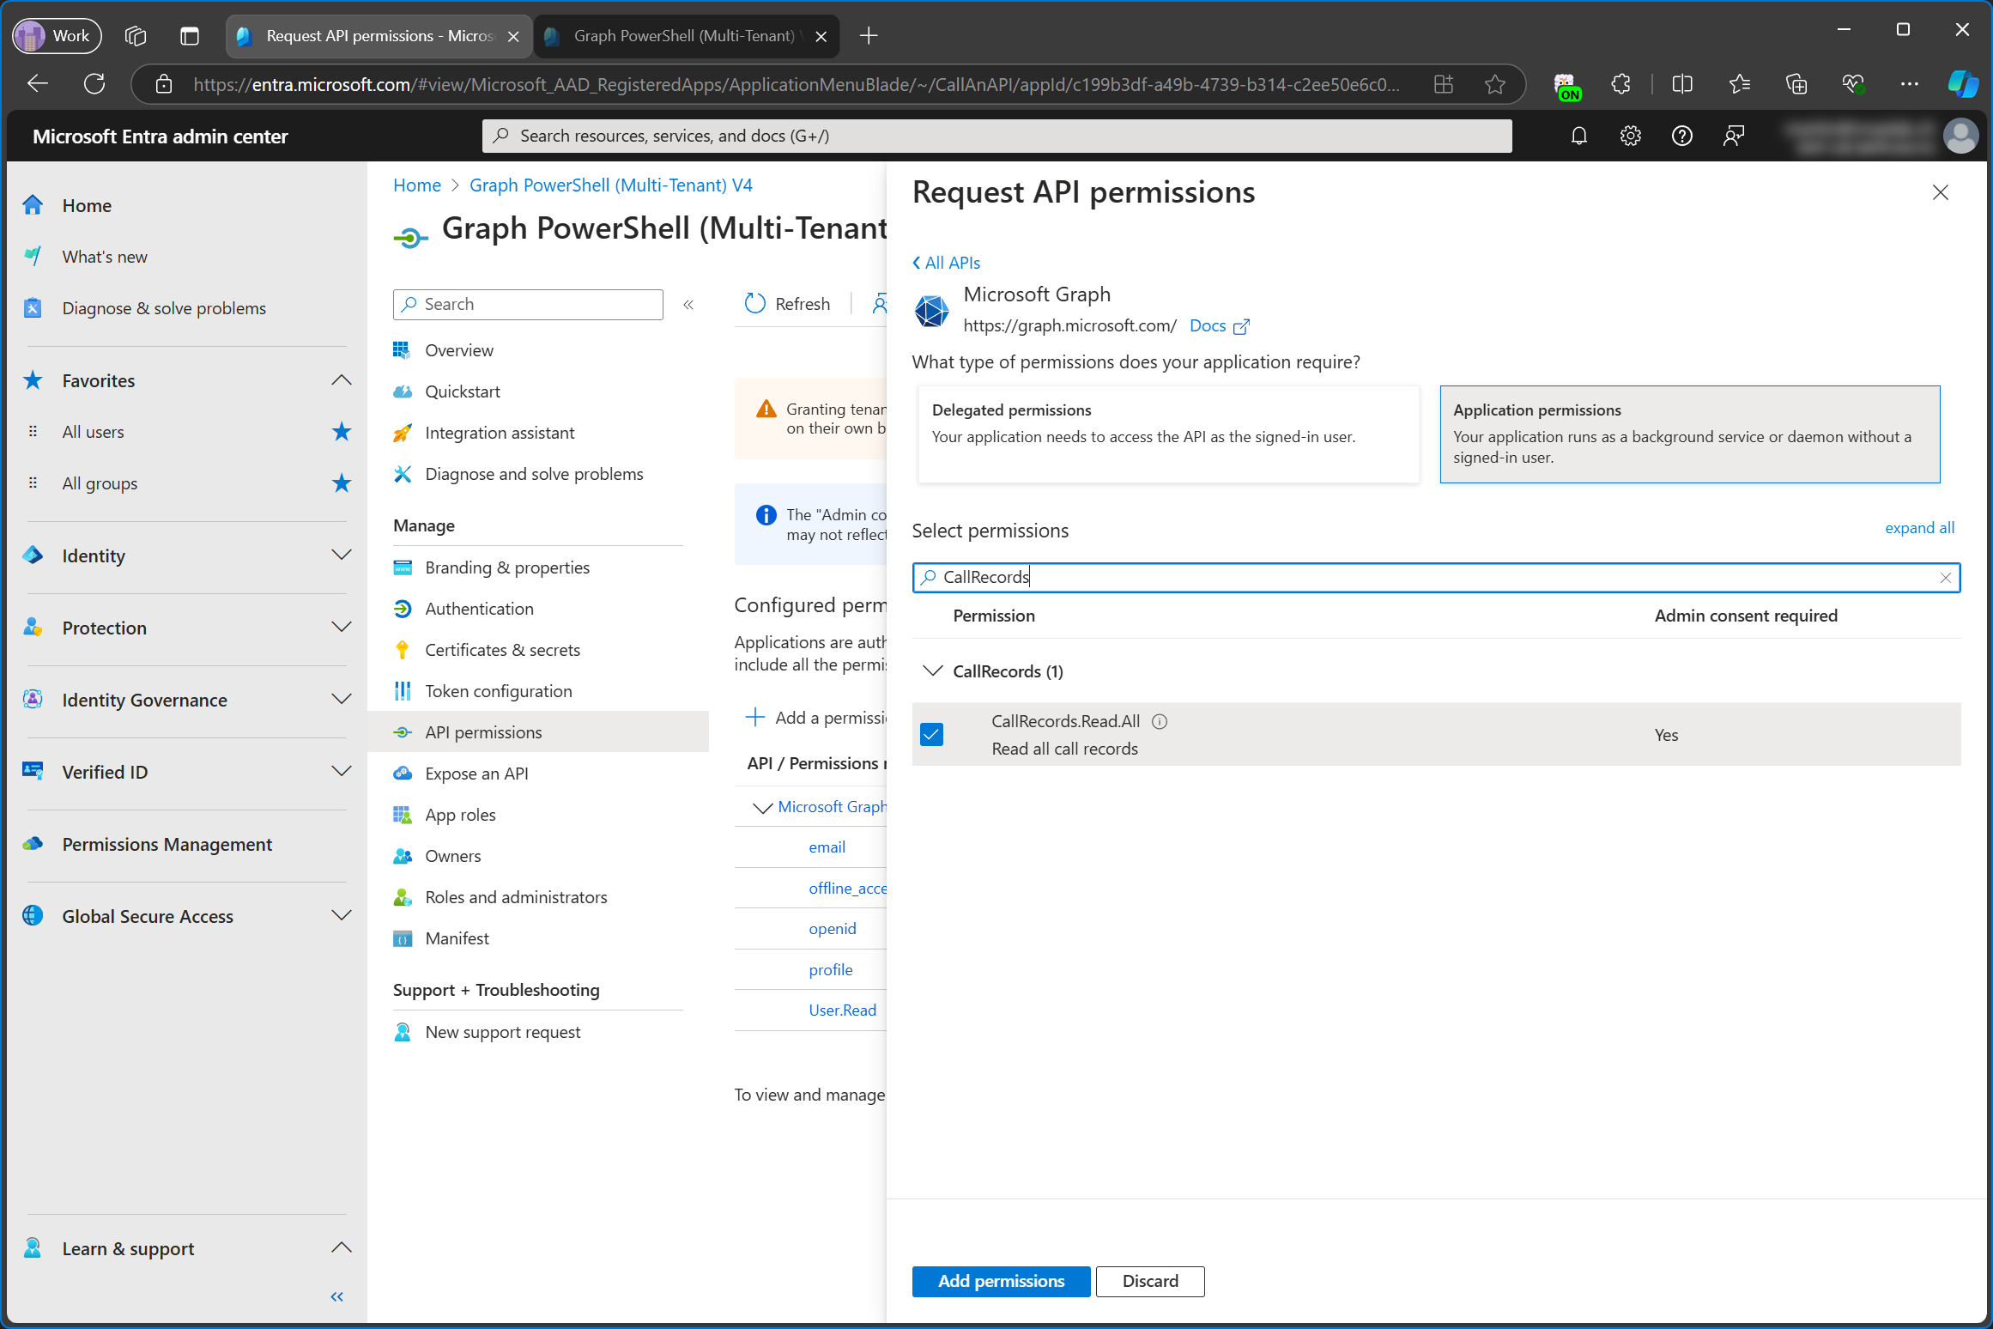Viewport: 1993px width, 1329px height.
Task: Open Integration assistant menu item
Action: click(x=500, y=433)
